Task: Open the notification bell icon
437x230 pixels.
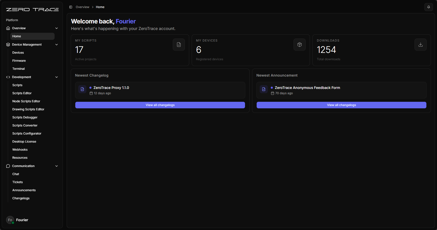Action: (x=428, y=7)
